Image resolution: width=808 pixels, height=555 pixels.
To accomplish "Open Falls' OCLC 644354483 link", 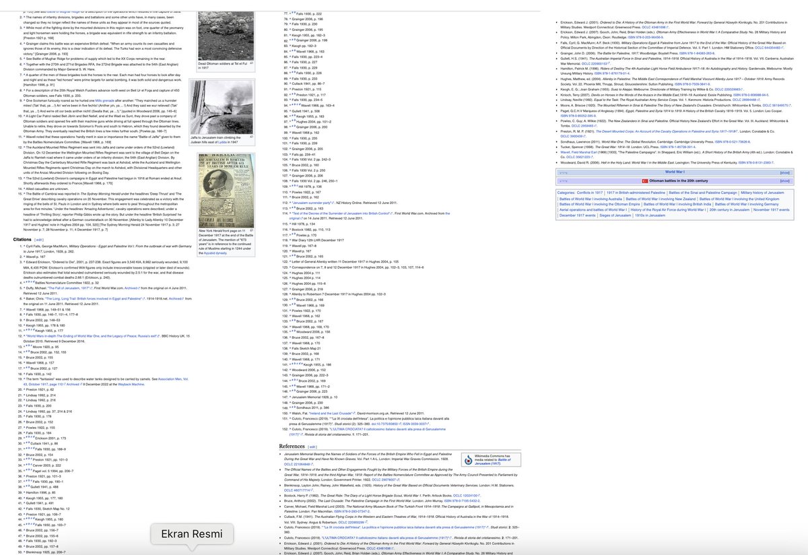I will click(x=769, y=48).
